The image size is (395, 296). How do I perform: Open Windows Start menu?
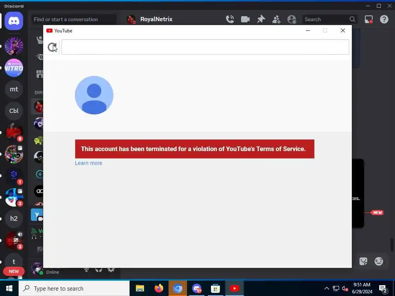(x=9, y=288)
